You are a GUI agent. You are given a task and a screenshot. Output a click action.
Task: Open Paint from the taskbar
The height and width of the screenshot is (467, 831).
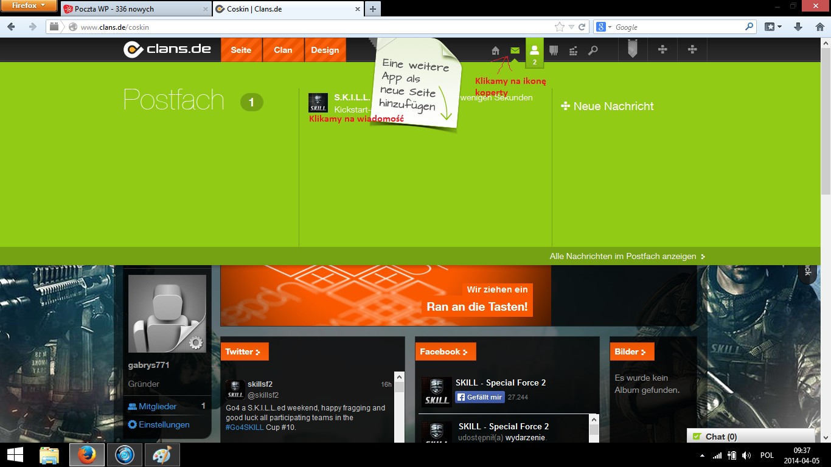162,455
